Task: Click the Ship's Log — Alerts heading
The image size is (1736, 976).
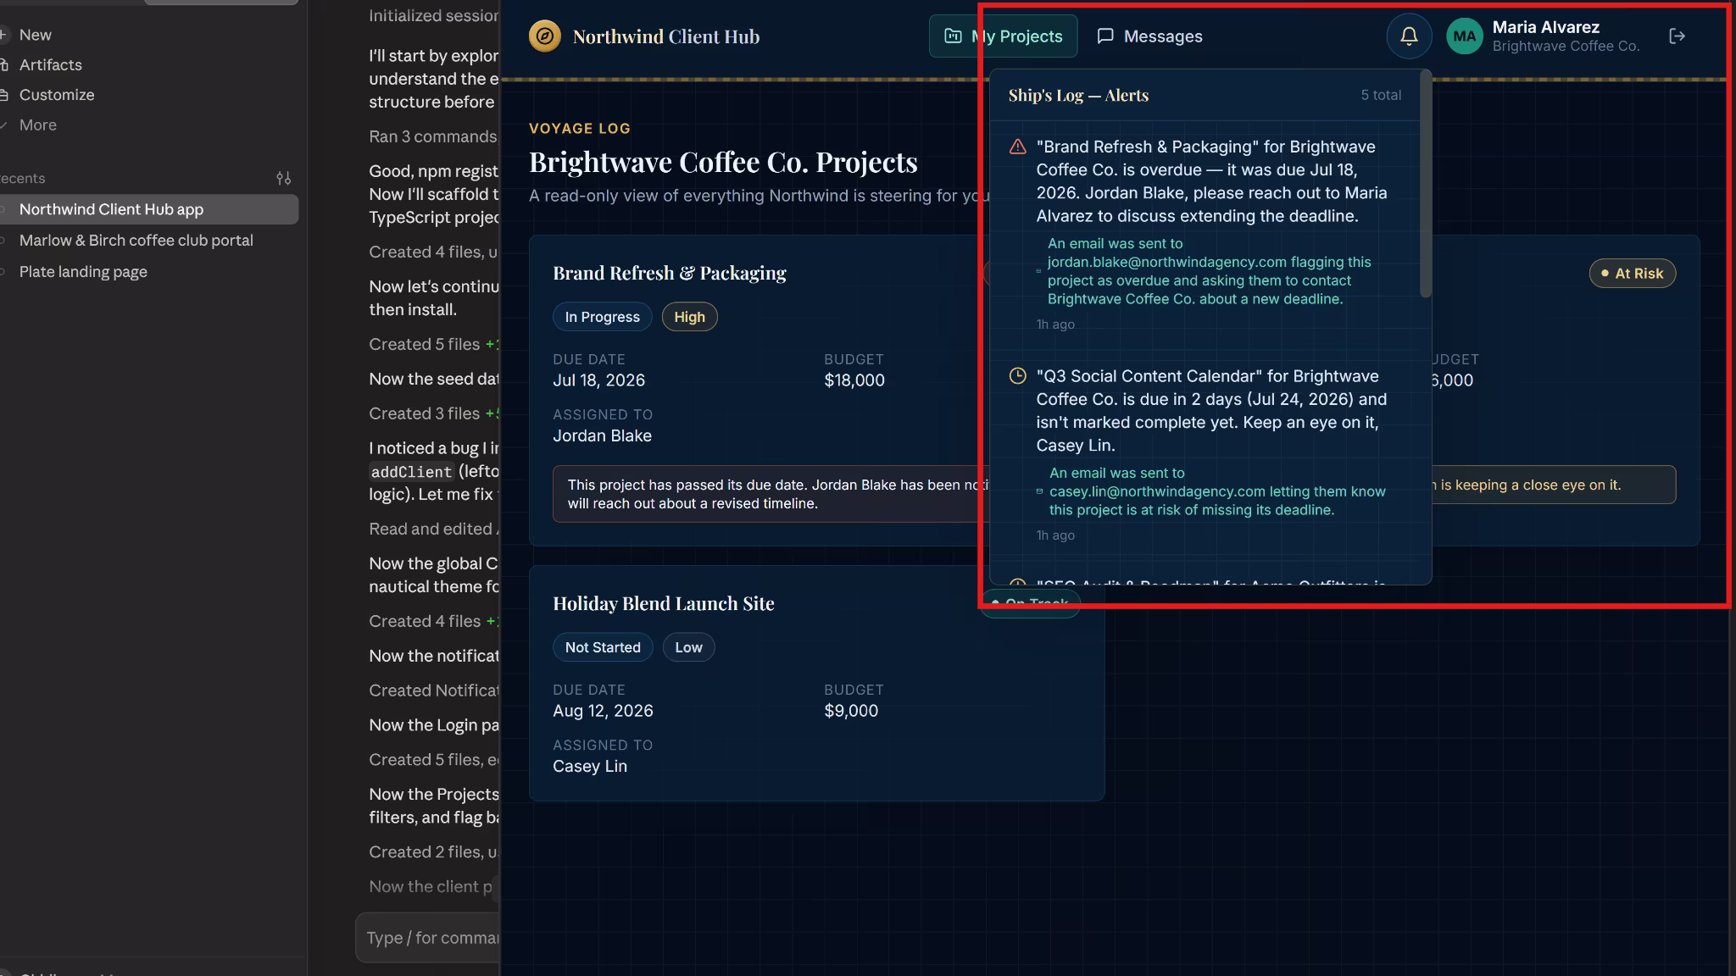Action: [x=1078, y=95]
